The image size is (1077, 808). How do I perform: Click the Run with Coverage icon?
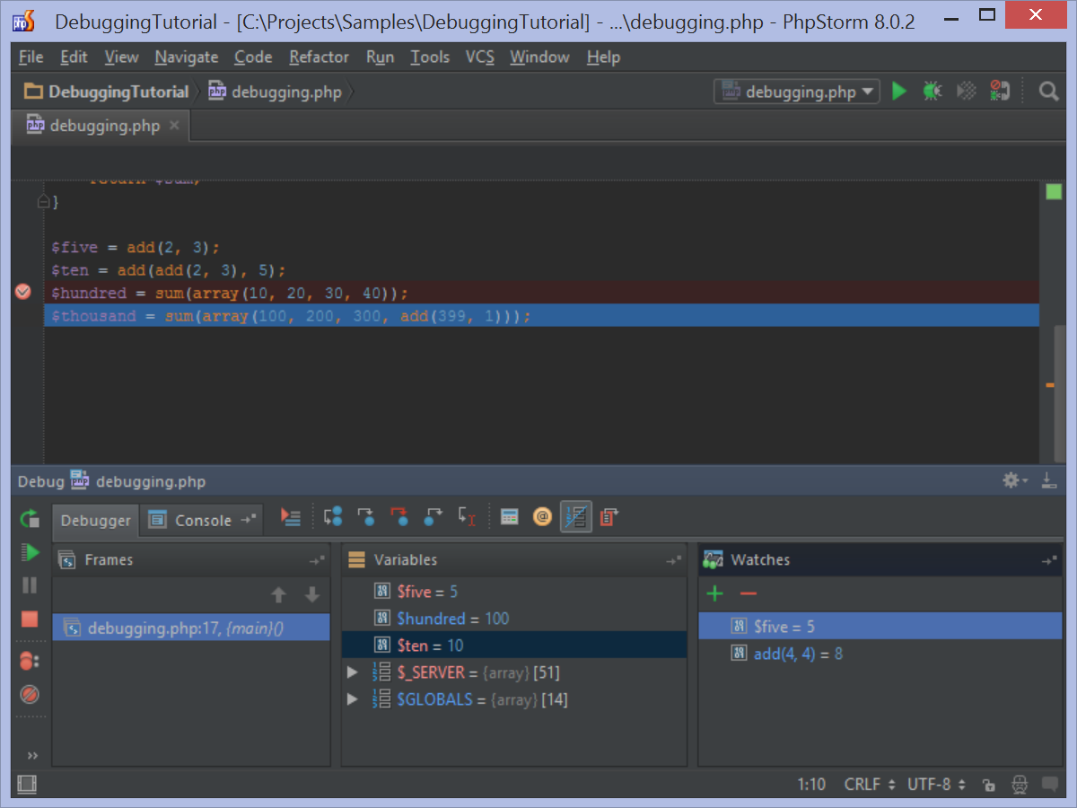pyautogui.click(x=966, y=91)
